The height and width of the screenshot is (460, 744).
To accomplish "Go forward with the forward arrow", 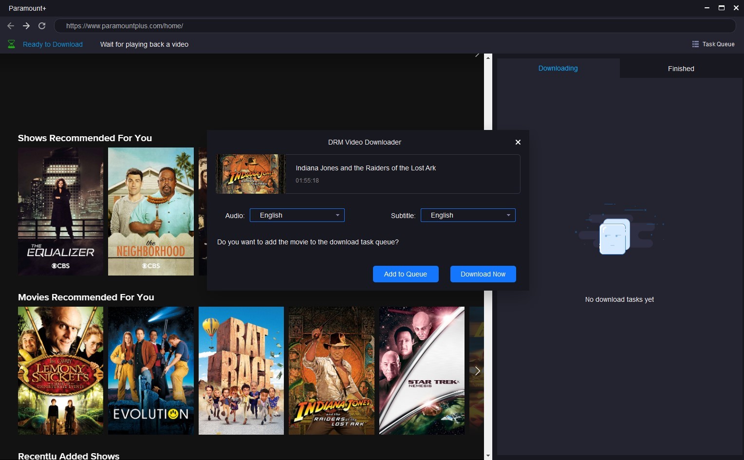I will coord(26,26).
